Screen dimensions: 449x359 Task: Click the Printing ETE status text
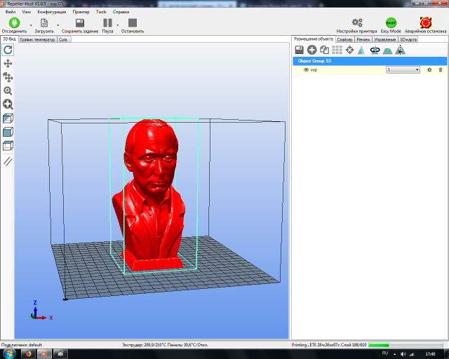[x=329, y=345]
